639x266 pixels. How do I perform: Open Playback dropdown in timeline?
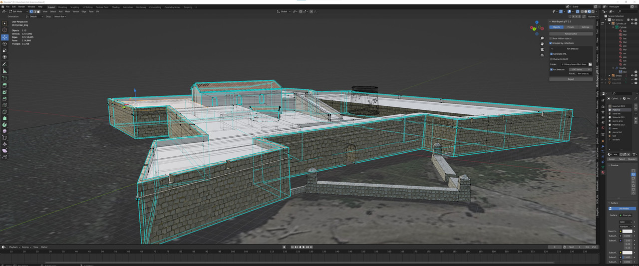14,247
